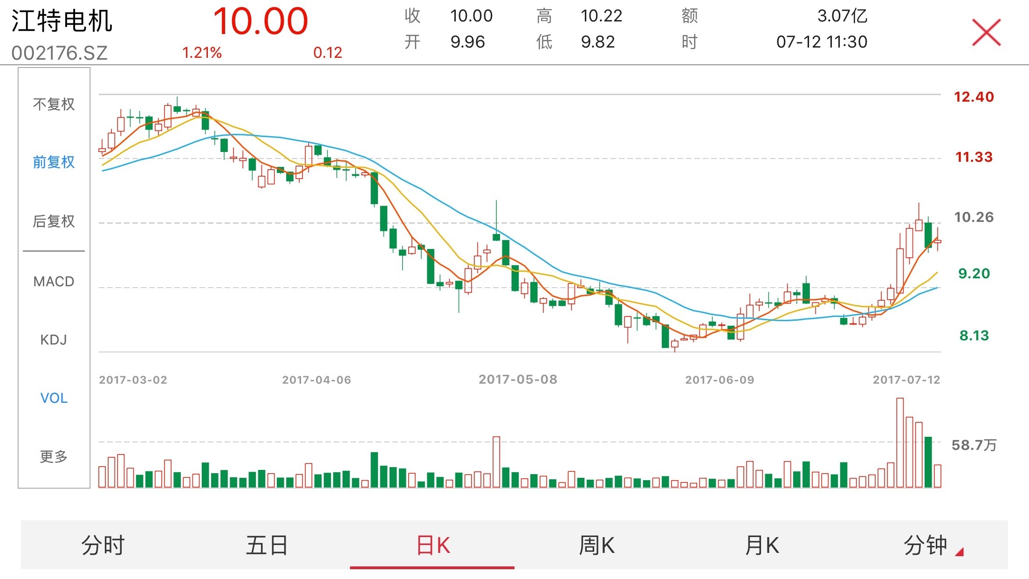Click the latest candlestick on the chart
This screenshot has height=579, width=1029.
tap(938, 240)
